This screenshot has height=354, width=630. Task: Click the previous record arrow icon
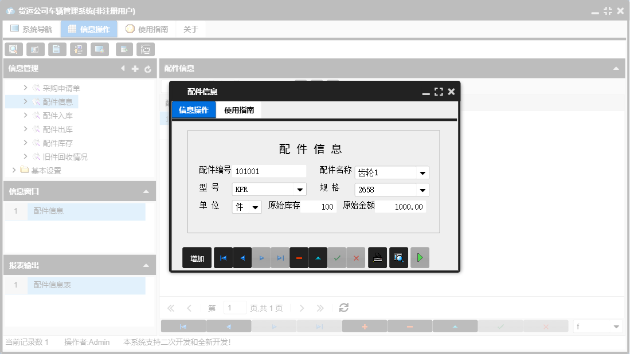tap(242, 257)
